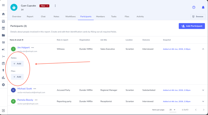
Task: Click the Job title column header
Action: pos(103,40)
